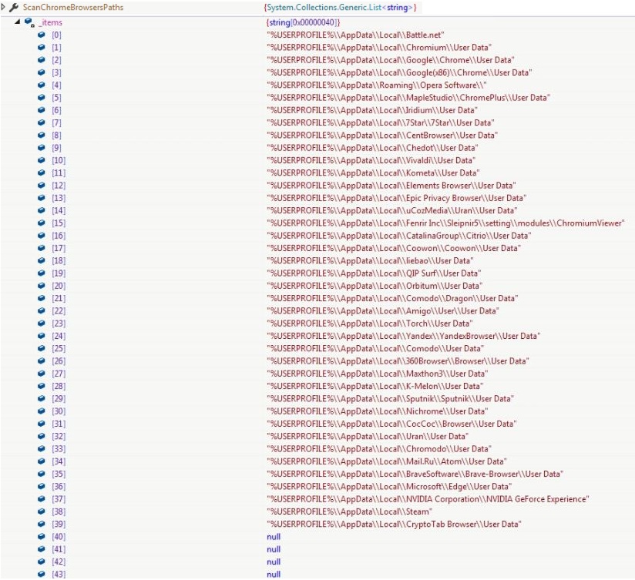Select the Chromium User Data path value
Image resolution: width=635 pixels, height=580 pixels.
tap(378, 48)
